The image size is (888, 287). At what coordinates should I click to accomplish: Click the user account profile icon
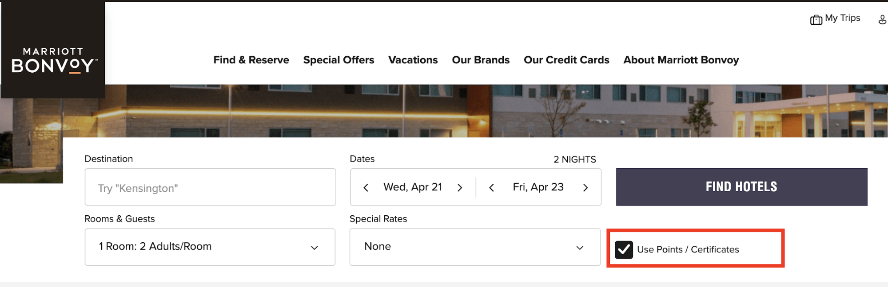[882, 19]
